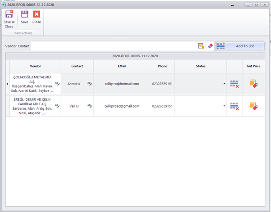The height and width of the screenshot is (212, 271).
Task: Sort by the EMail column header
Action: [x=122, y=66]
